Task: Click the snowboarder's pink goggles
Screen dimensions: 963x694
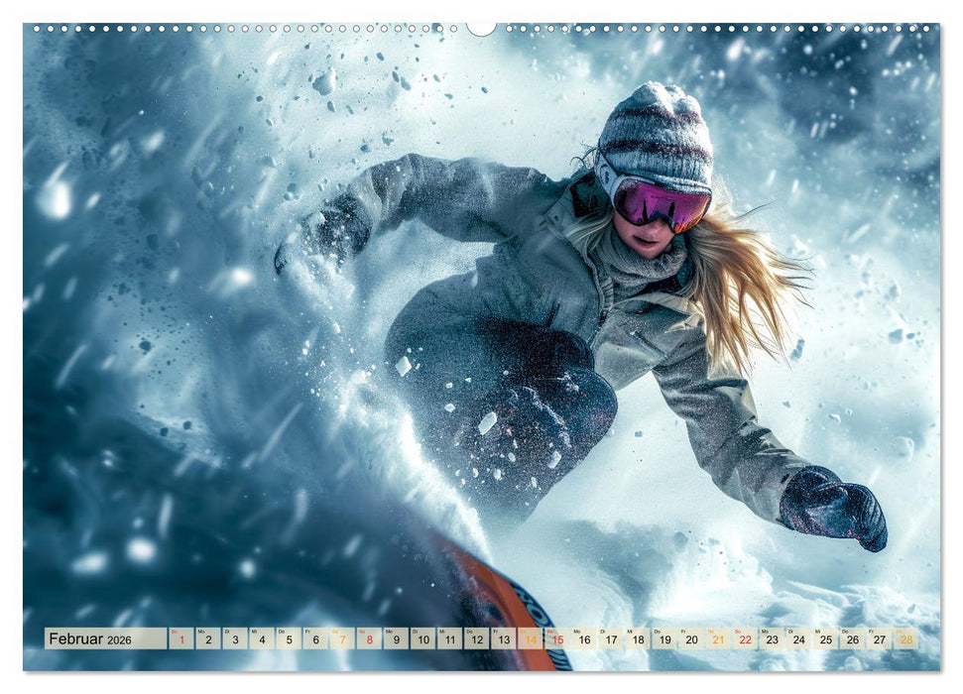Action: pos(660,205)
